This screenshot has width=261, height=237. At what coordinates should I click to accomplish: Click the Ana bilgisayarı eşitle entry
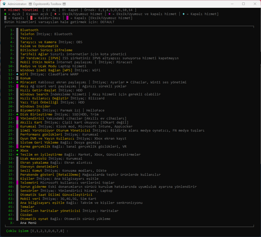[x=42, y=203]
